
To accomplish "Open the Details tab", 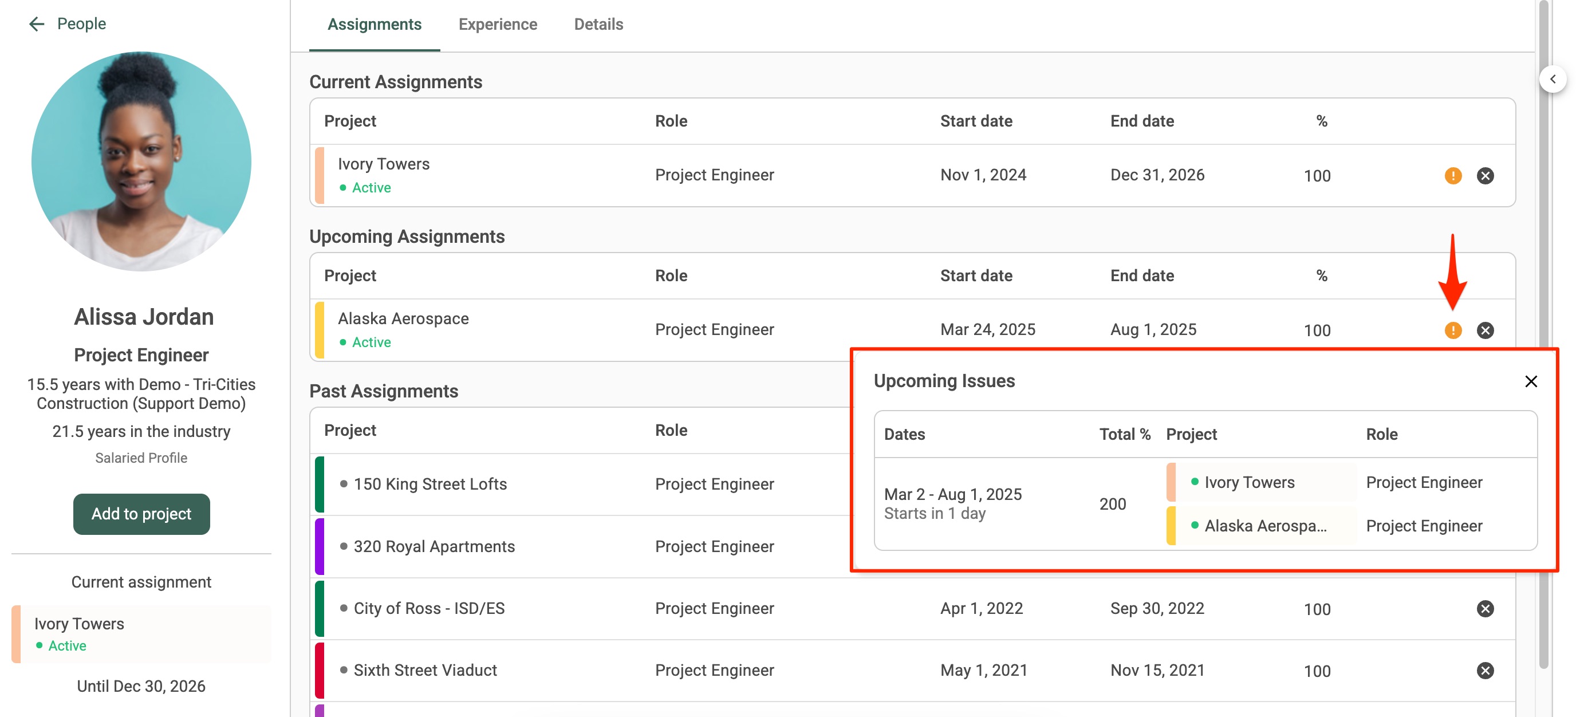I will pos(598,25).
